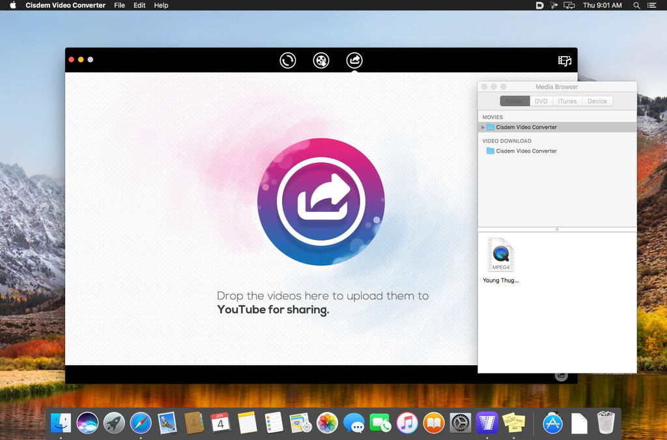Click the large central share icon
667x440 pixels.
(x=320, y=202)
